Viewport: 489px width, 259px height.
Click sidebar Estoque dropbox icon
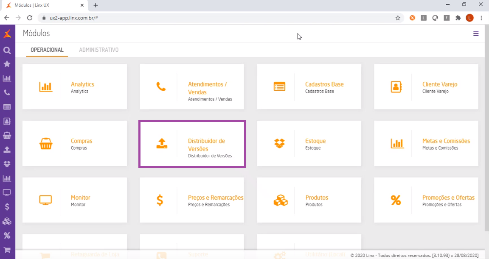7,164
